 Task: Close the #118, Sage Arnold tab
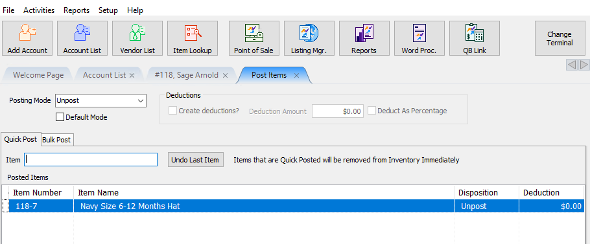coord(225,76)
